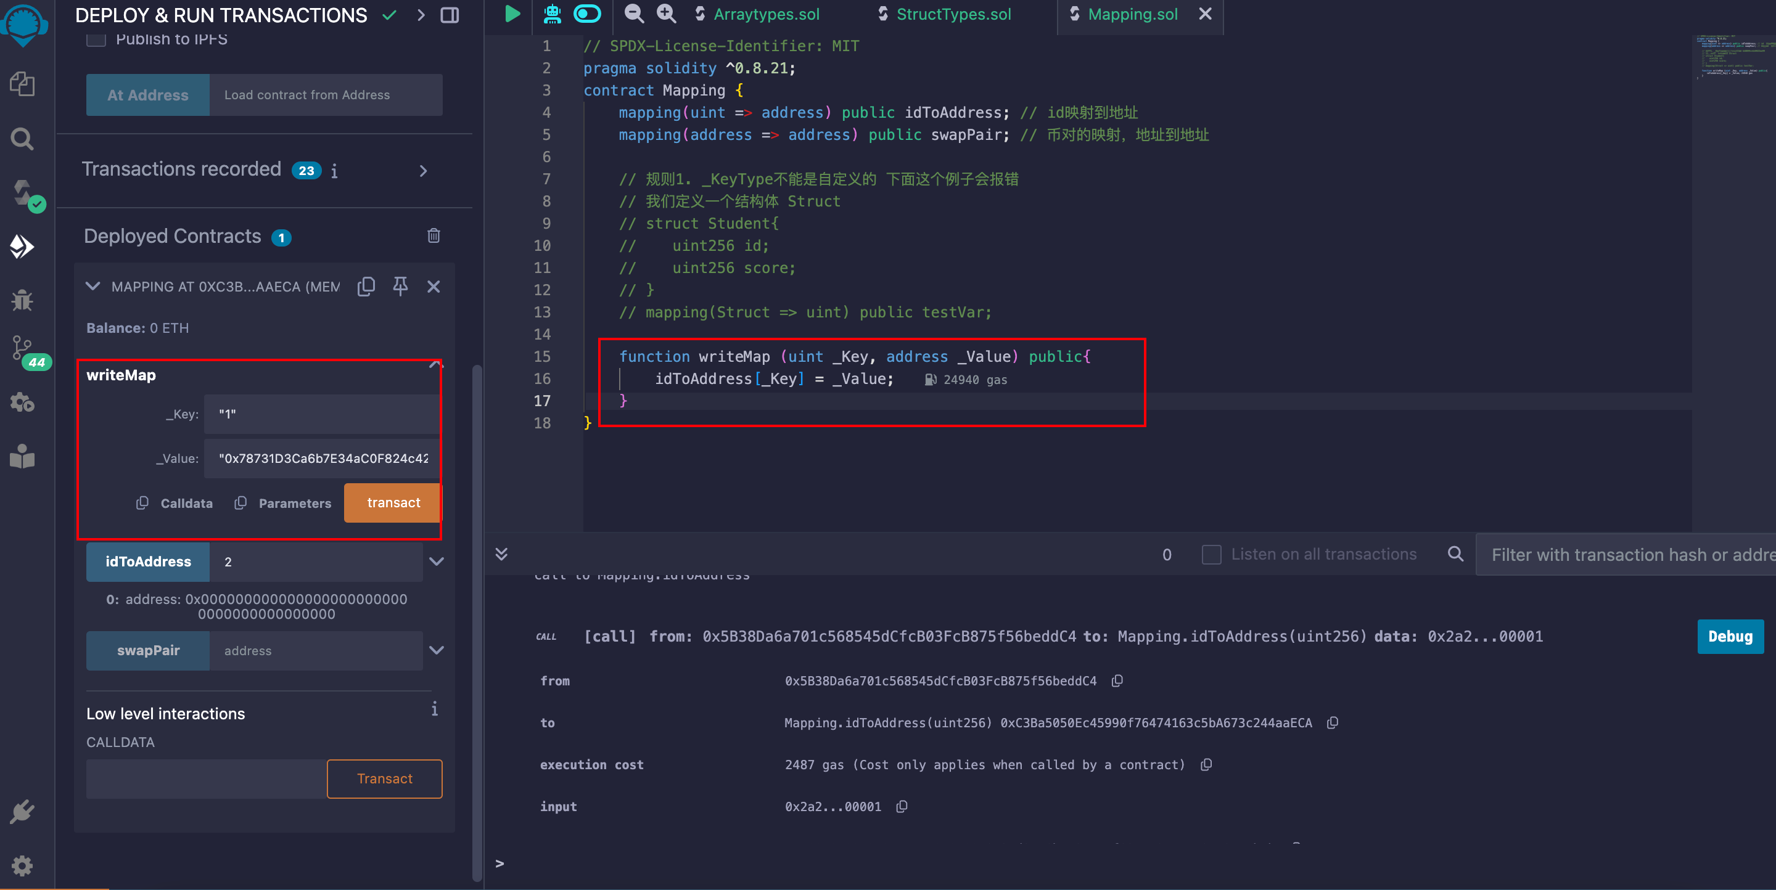Focus the swapPair address input field

point(316,651)
